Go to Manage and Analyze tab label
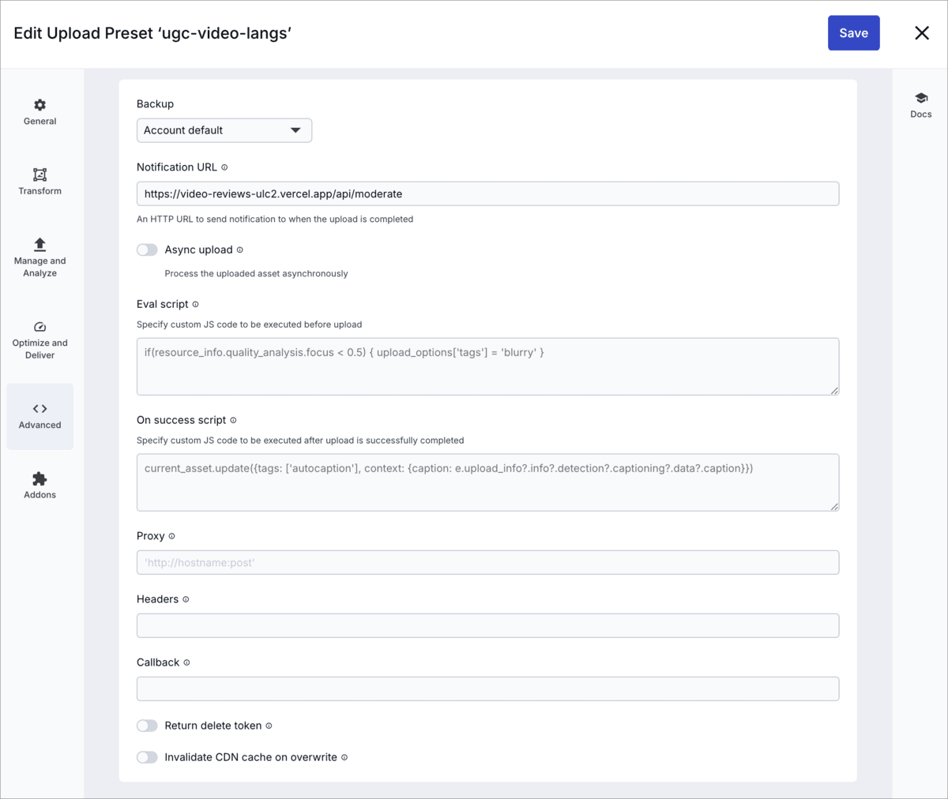Image resolution: width=948 pixels, height=799 pixels. pyautogui.click(x=39, y=267)
